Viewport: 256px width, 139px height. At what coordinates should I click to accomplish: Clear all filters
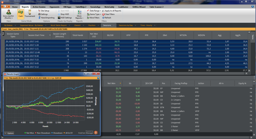coord(108,14)
